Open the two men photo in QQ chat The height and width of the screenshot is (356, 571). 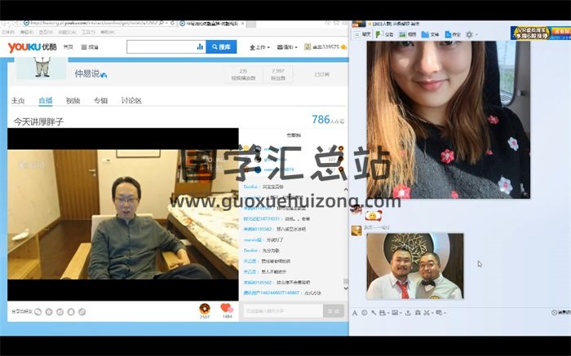click(415, 266)
